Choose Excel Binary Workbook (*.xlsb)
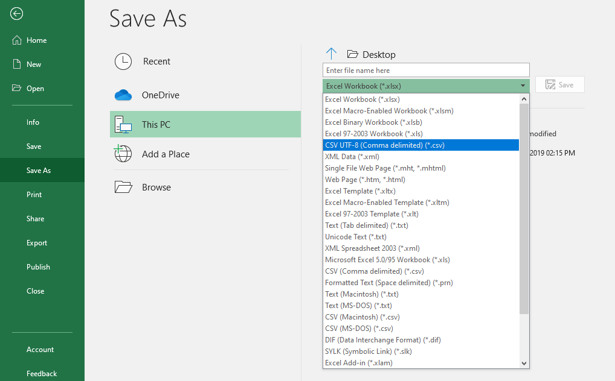The height and width of the screenshot is (381, 615). click(x=421, y=122)
